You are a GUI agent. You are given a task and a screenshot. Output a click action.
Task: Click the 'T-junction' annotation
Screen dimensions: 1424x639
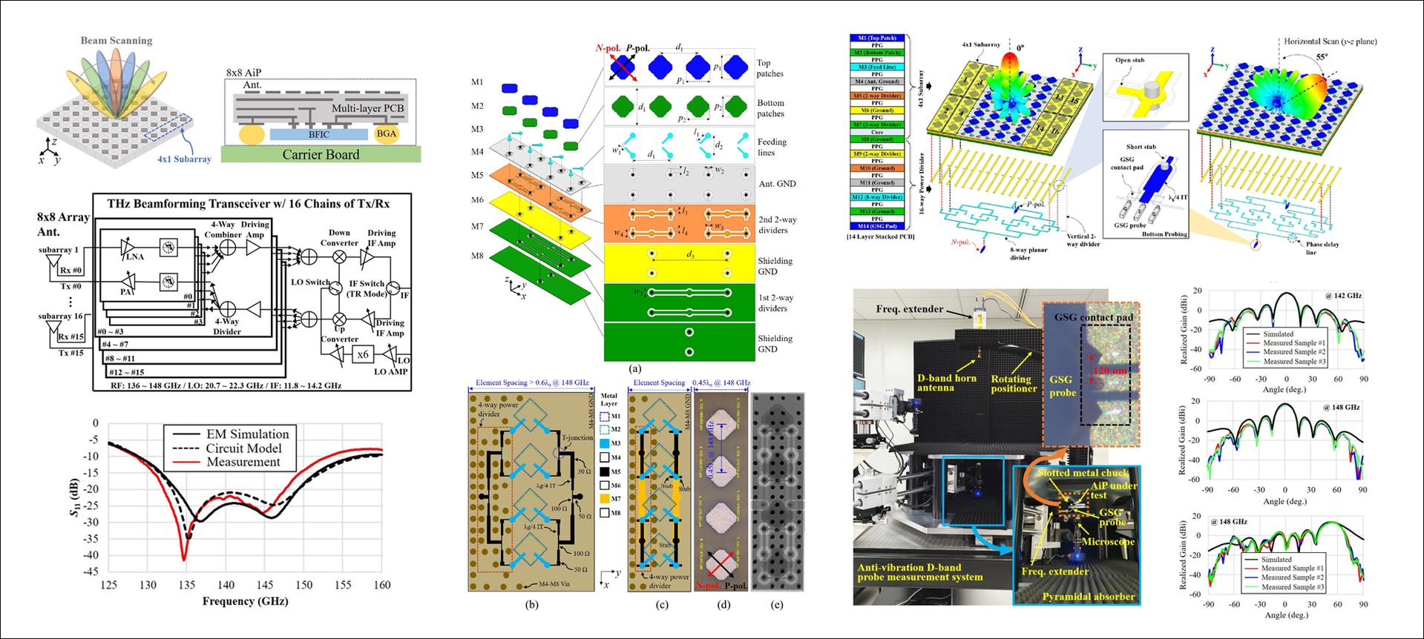pyautogui.click(x=577, y=438)
